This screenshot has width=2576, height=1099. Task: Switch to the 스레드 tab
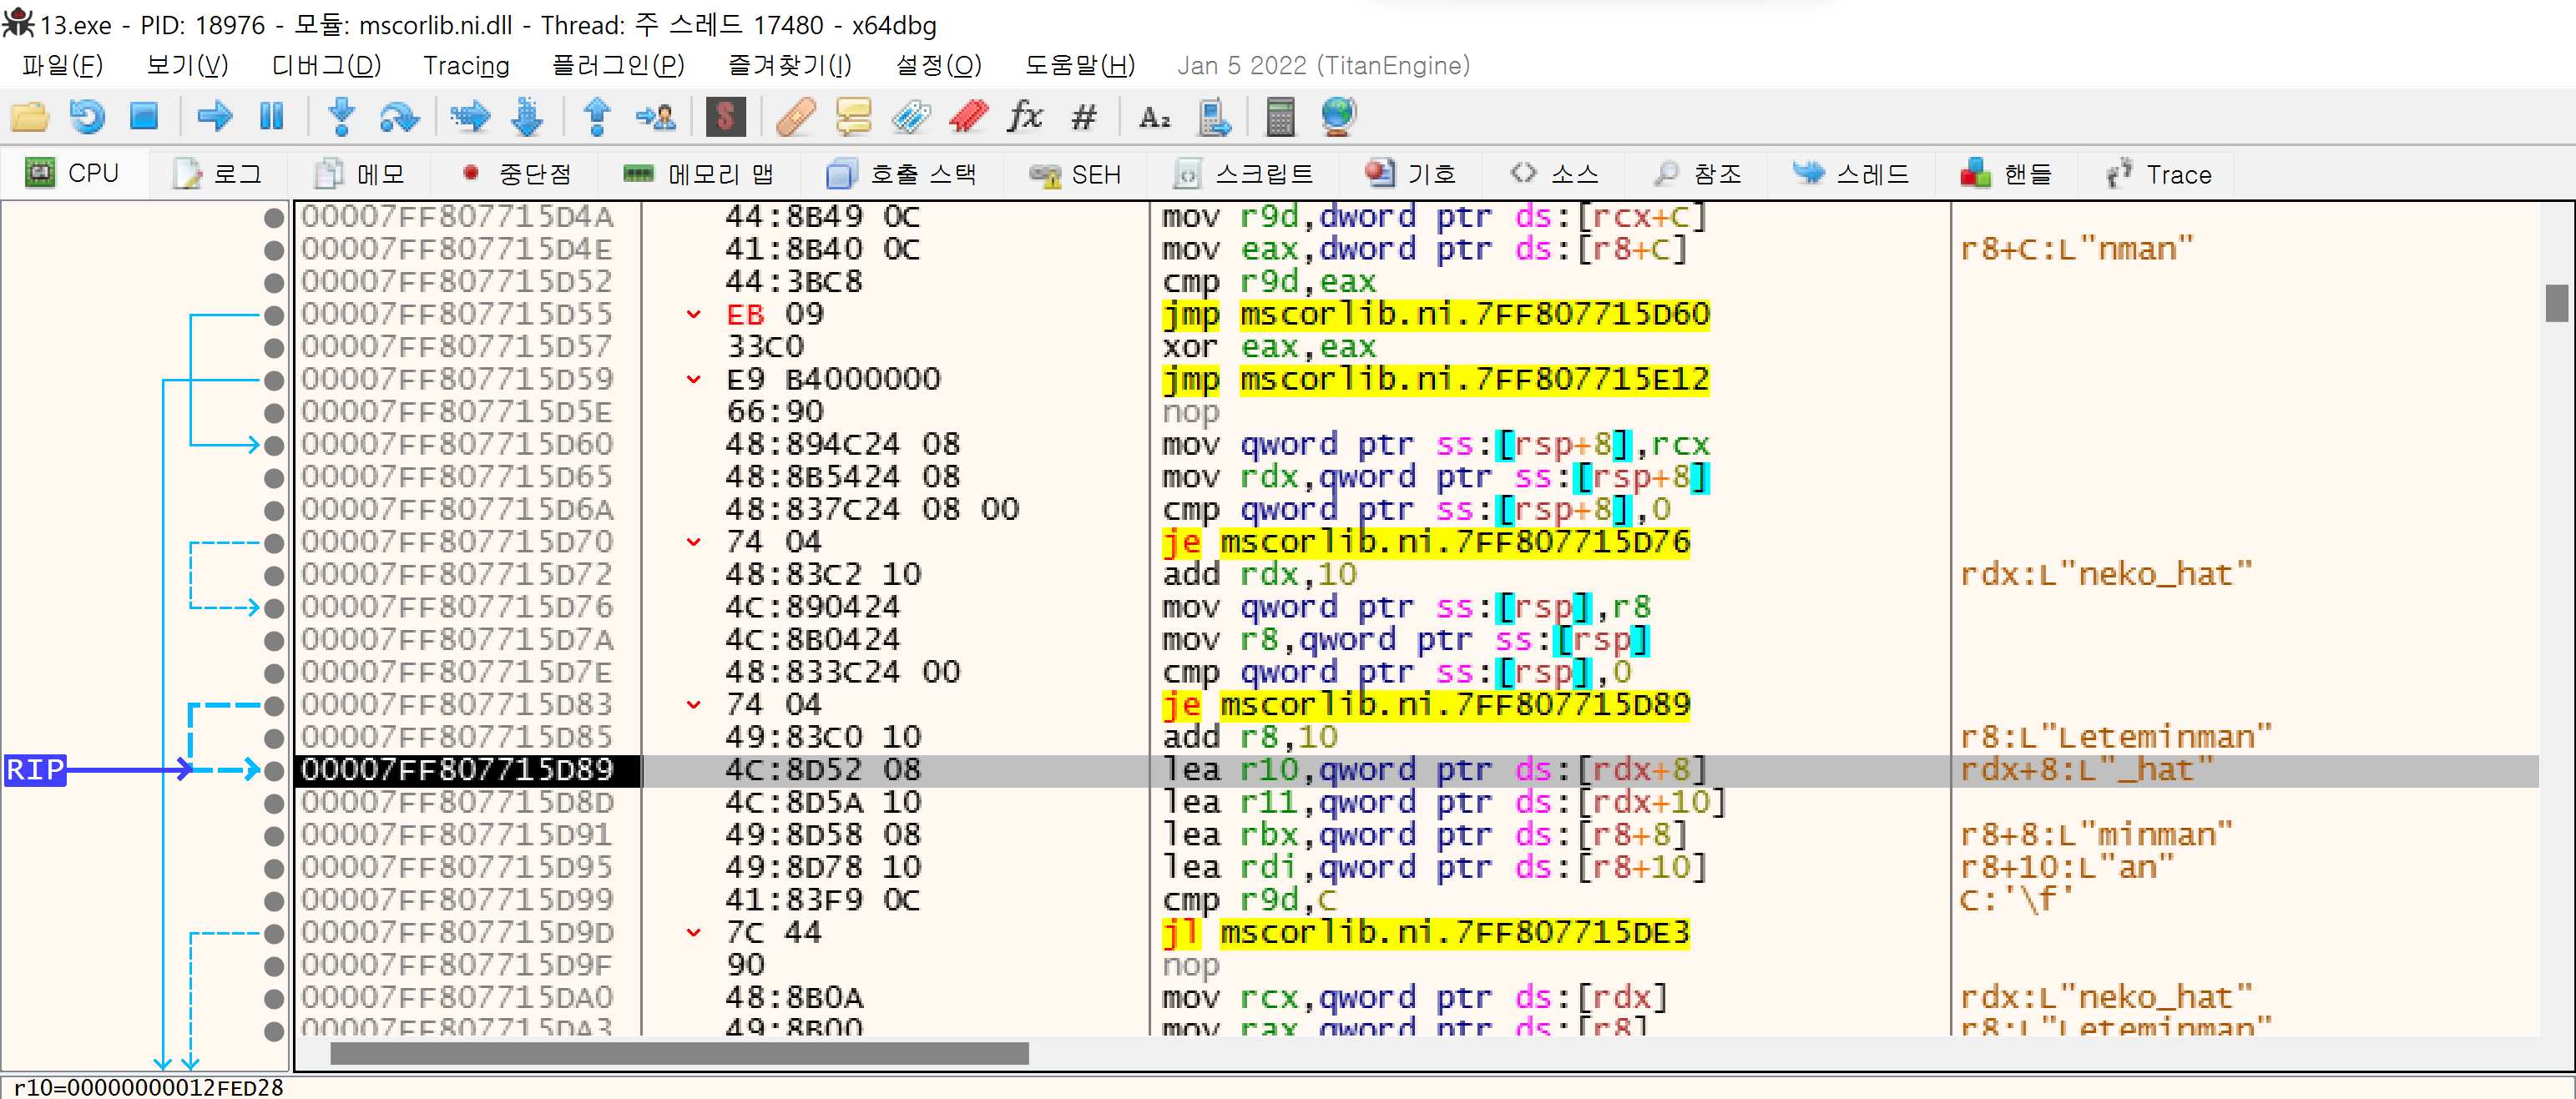[x=1850, y=174]
